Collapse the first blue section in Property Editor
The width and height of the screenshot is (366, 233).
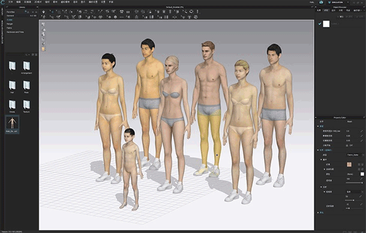tap(318, 126)
